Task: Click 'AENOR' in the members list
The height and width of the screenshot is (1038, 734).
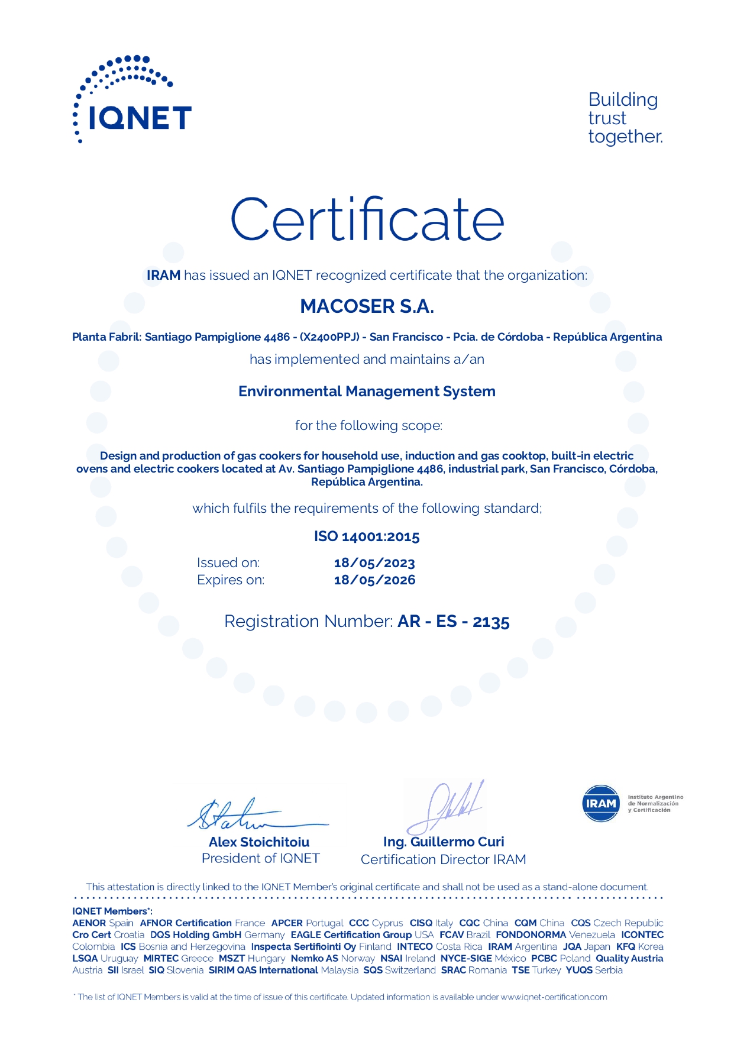Action: (89, 923)
